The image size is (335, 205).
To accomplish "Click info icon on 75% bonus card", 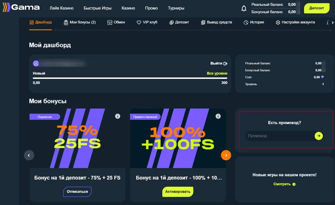I will click(x=118, y=116).
